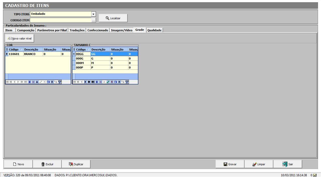Viewport: 321px width, 177px height.
Task: Click the Novo valor nível button
Action: point(20,38)
